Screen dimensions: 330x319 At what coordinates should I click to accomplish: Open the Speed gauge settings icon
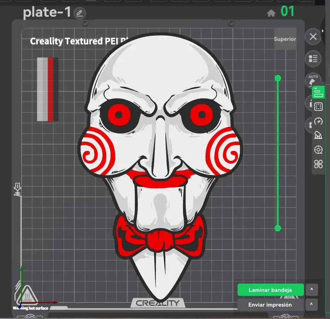[318, 121]
